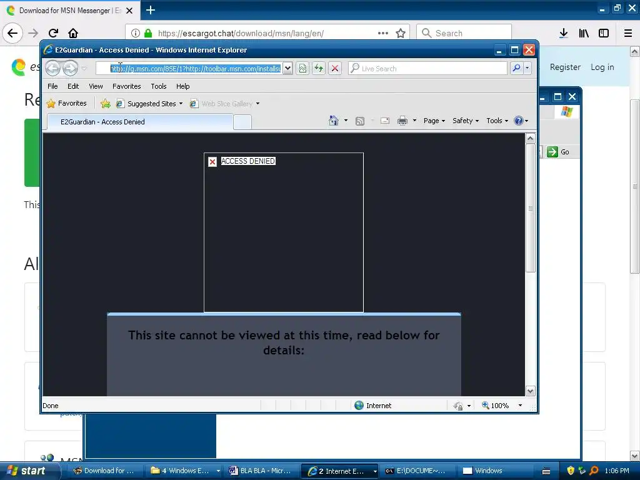Close the Firefox MSN Messenger tab
640x480 pixels.
(x=129, y=10)
